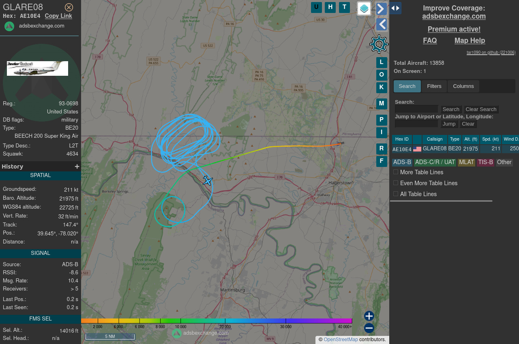Sort table by Spd. (kt) column
The height and width of the screenshot is (344, 519).
pos(491,139)
